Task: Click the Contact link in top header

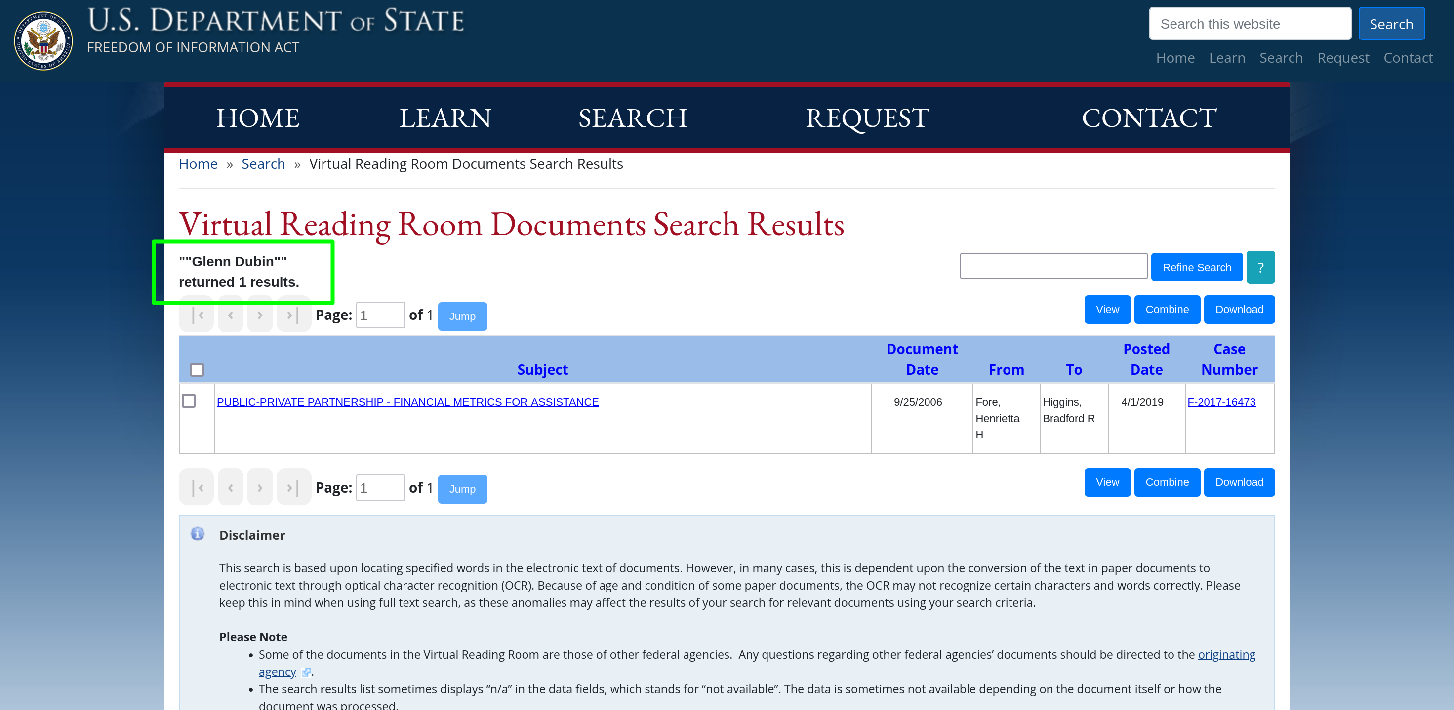Action: coord(1408,58)
